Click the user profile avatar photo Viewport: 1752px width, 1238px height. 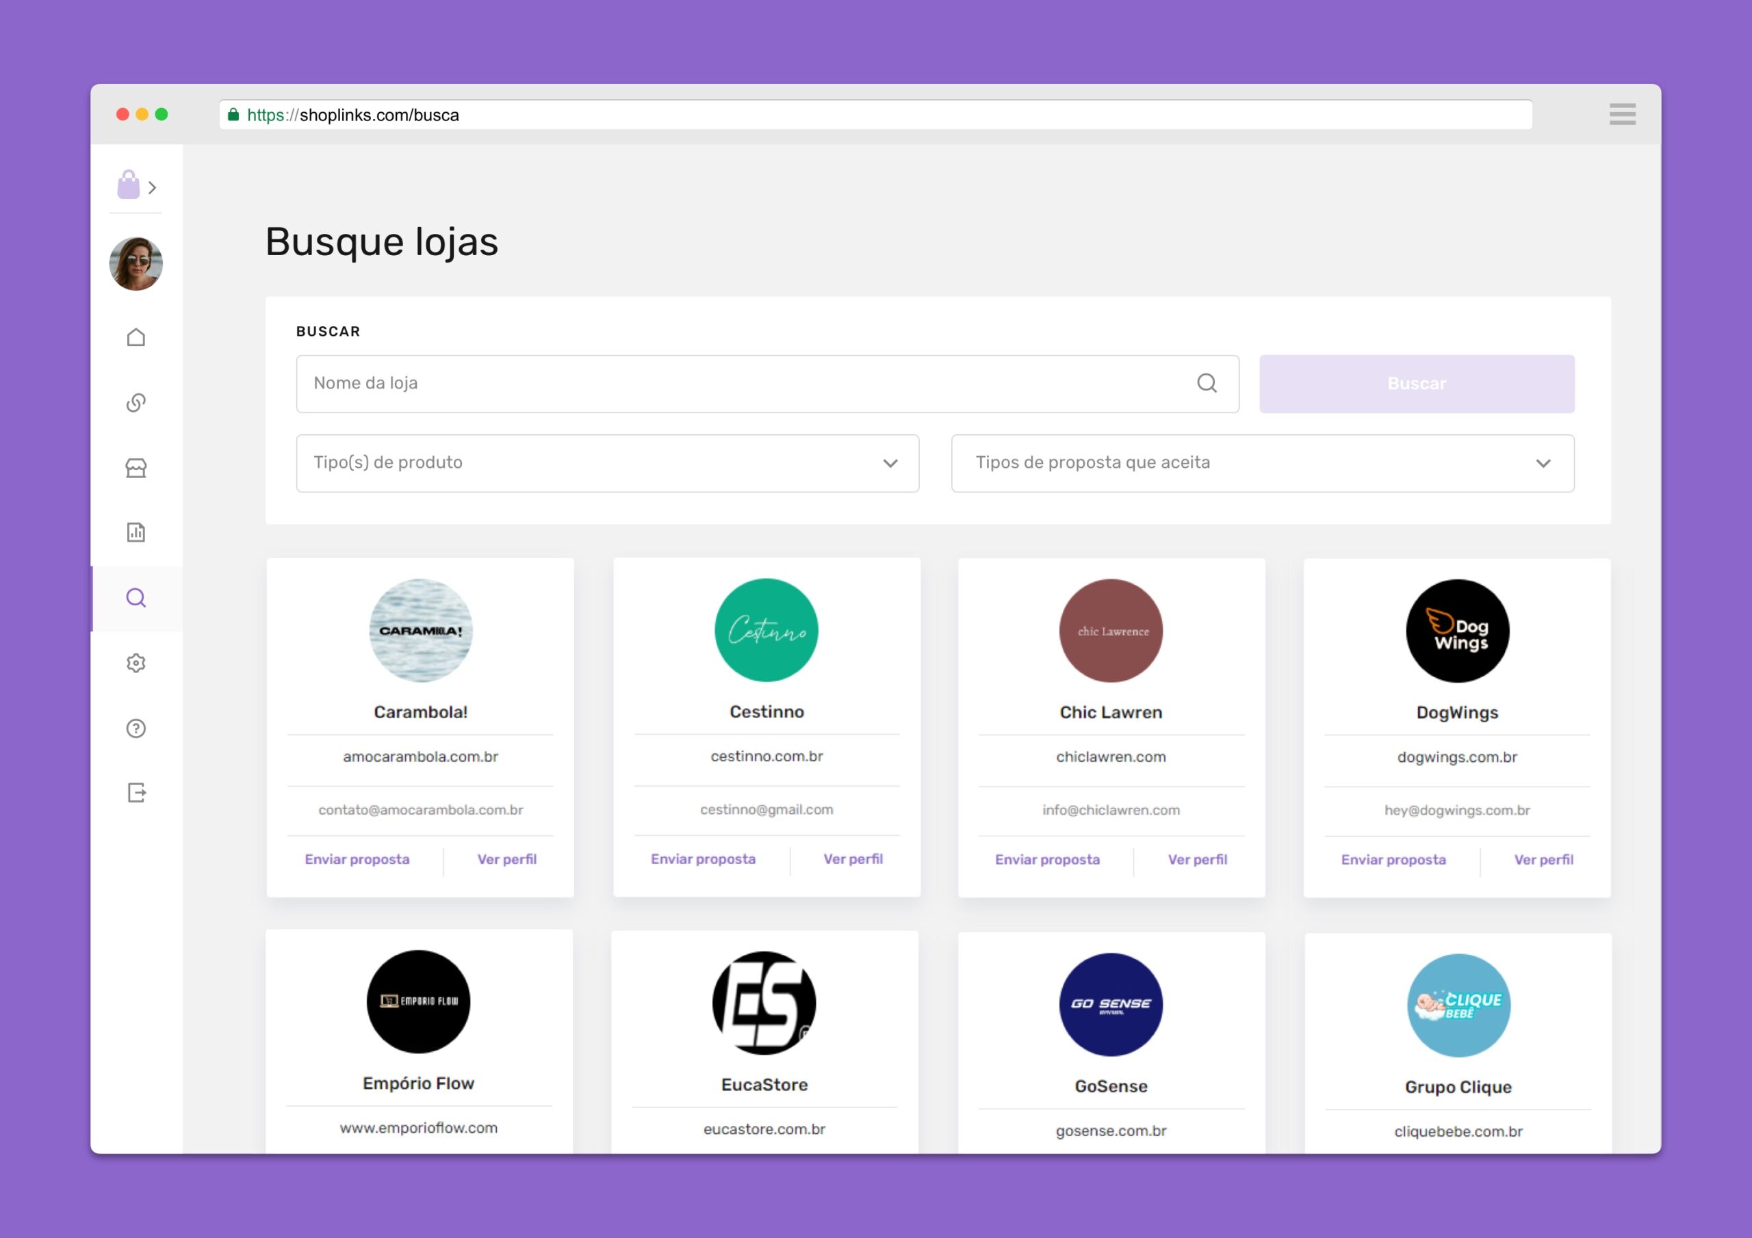pos(136,264)
